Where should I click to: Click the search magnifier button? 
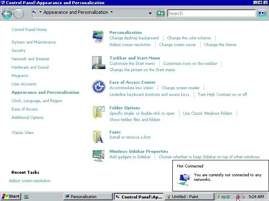(262, 13)
